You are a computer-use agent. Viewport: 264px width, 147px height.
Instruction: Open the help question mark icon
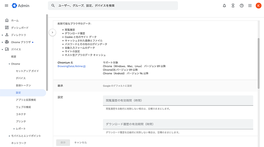click(241, 6)
